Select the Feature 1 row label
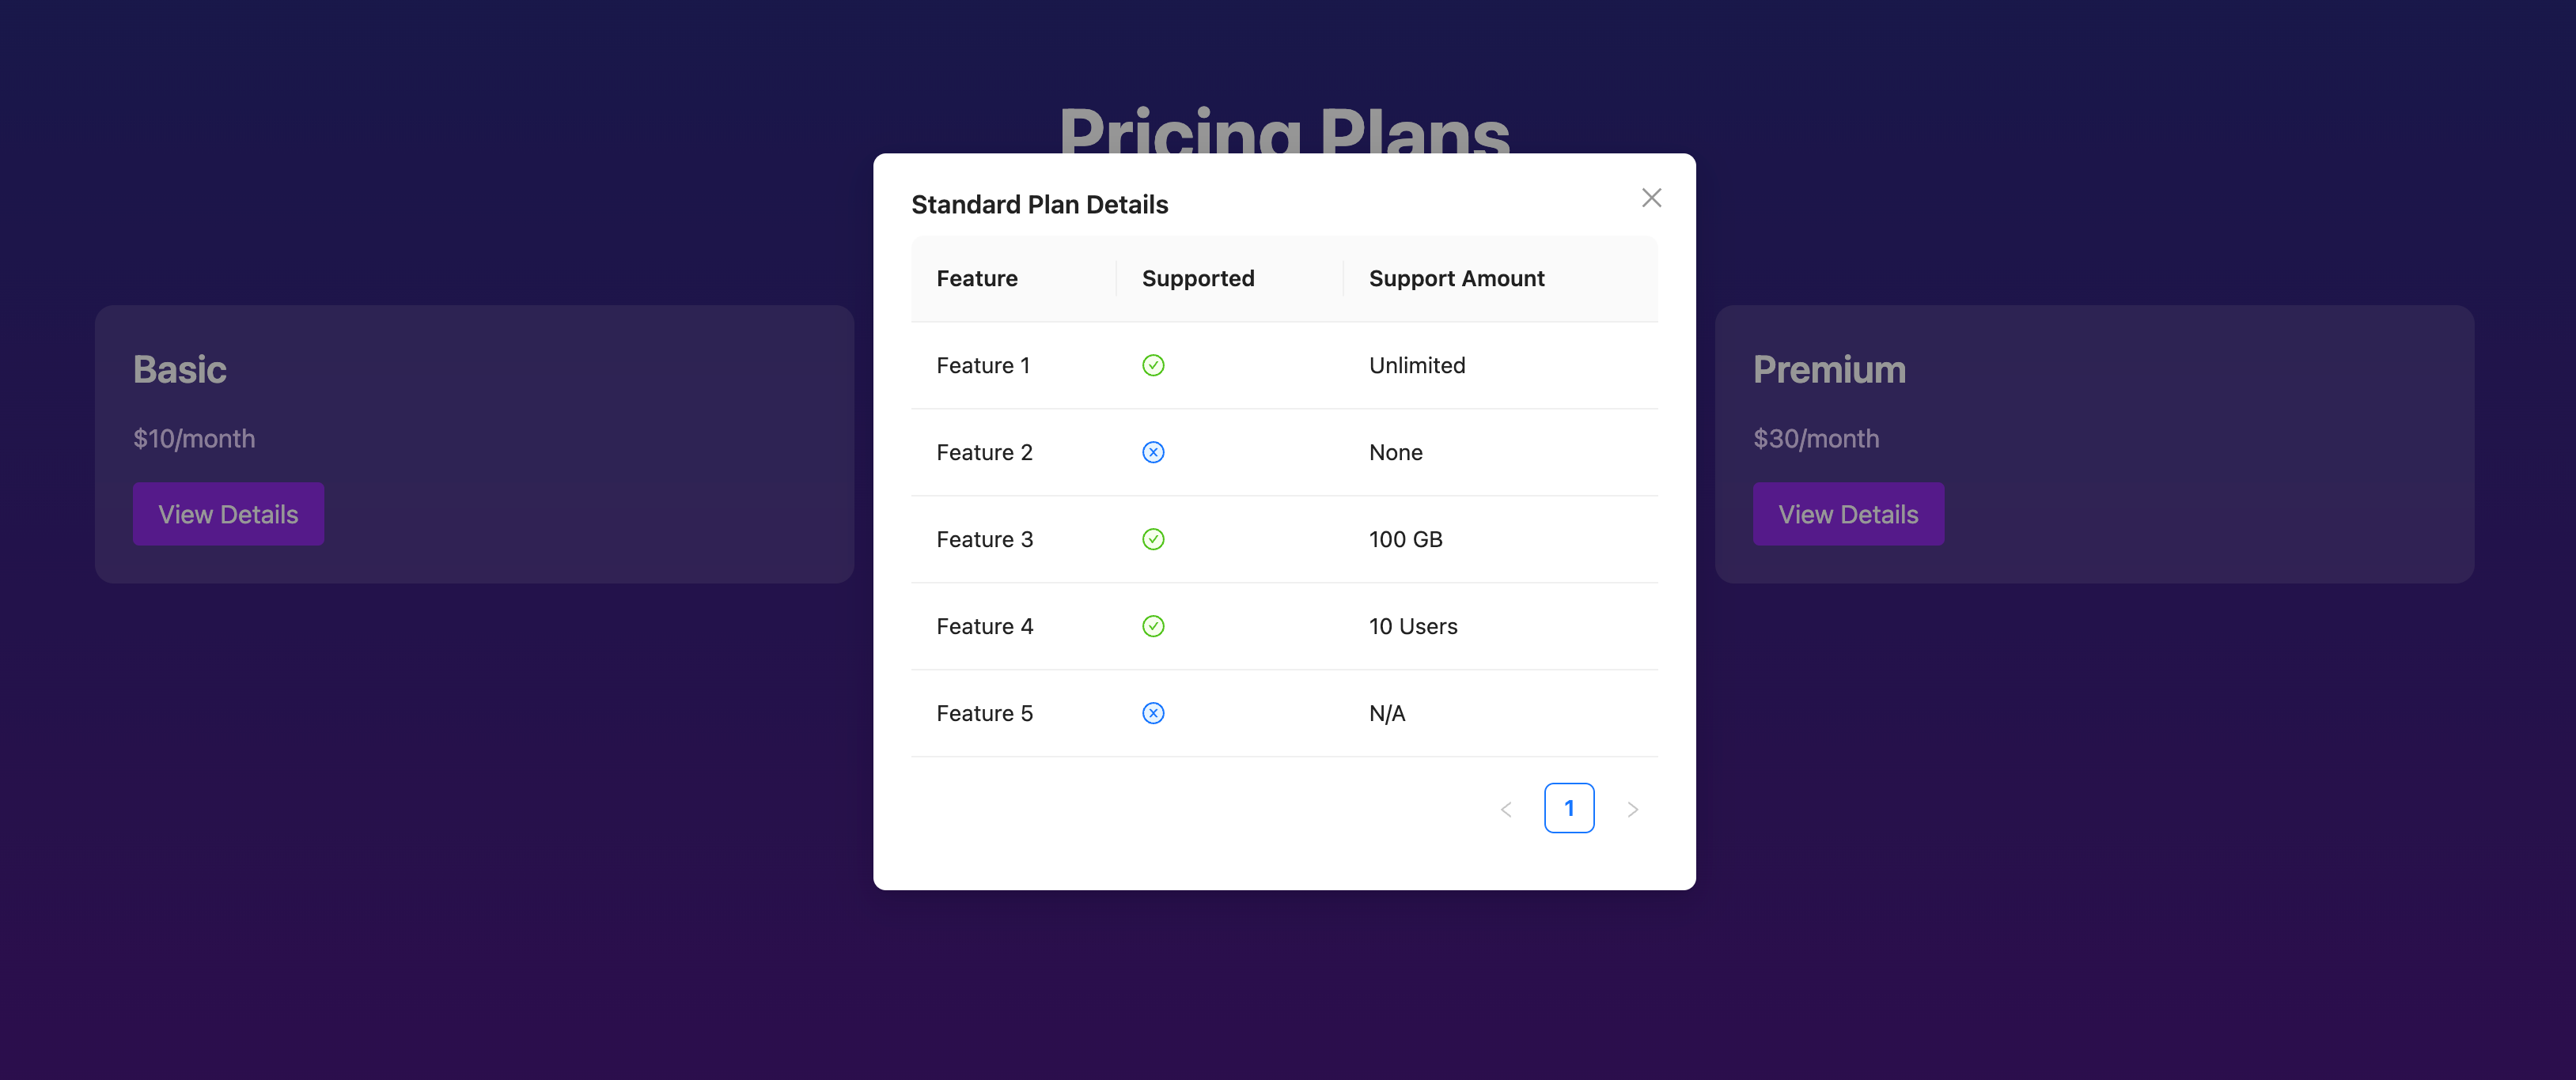The image size is (2576, 1080). coord(983,365)
